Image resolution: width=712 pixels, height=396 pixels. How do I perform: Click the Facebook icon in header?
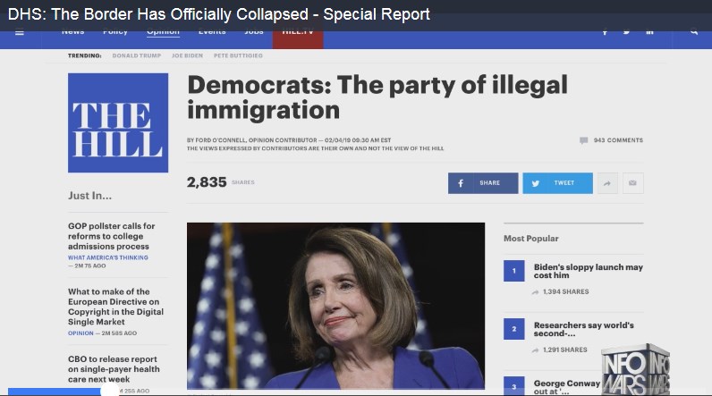605,32
